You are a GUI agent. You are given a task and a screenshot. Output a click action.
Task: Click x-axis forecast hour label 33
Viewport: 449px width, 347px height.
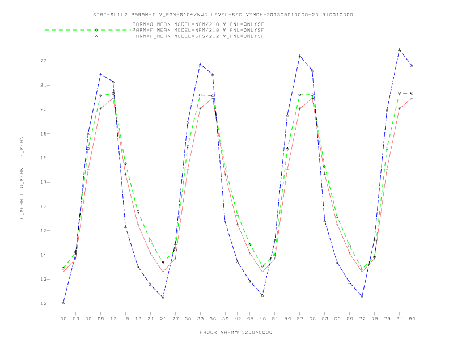point(200,319)
